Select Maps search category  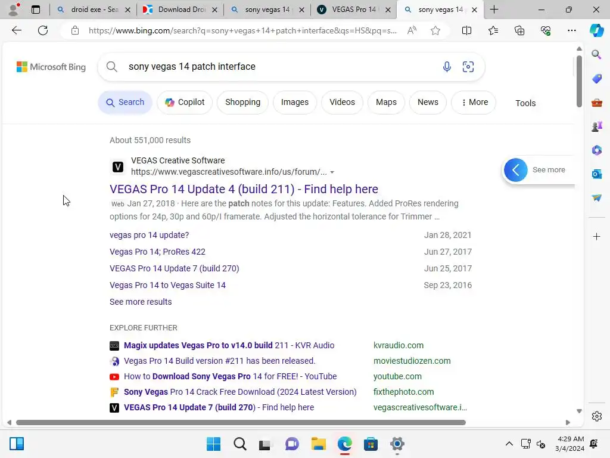pyautogui.click(x=386, y=102)
